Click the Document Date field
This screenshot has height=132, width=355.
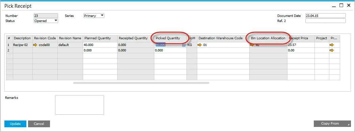point(326,16)
